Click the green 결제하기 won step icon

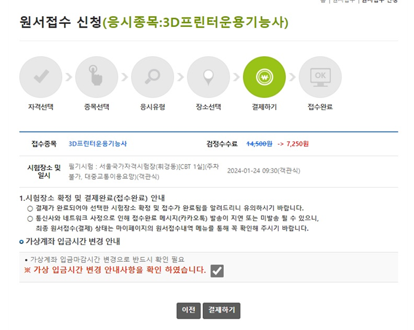pos(264,77)
